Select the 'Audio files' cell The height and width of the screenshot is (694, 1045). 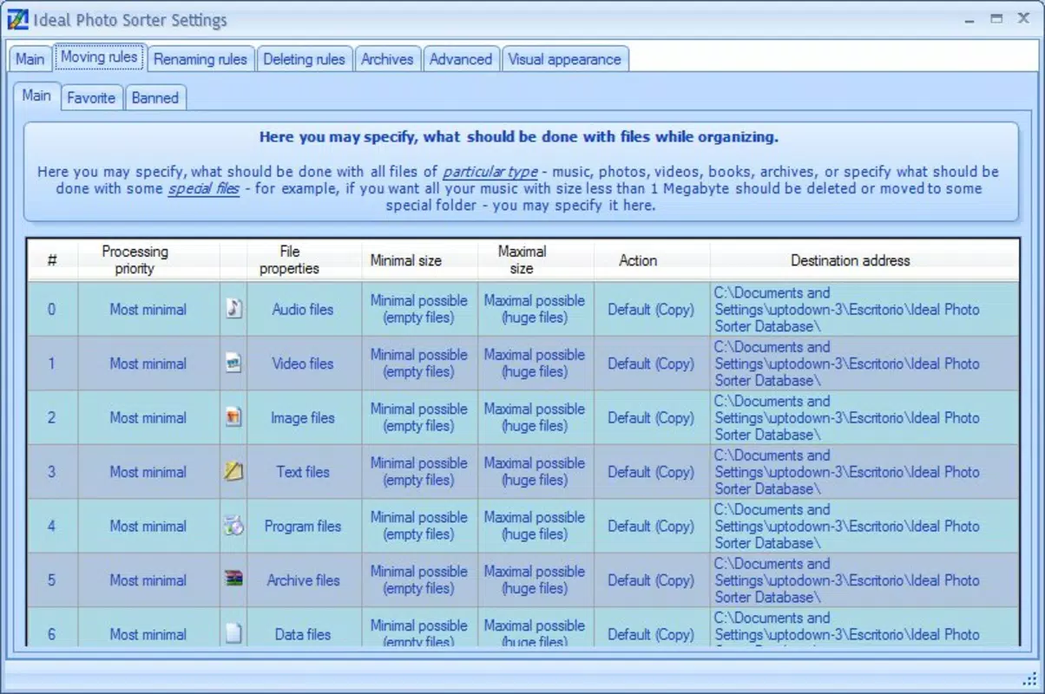pos(303,309)
